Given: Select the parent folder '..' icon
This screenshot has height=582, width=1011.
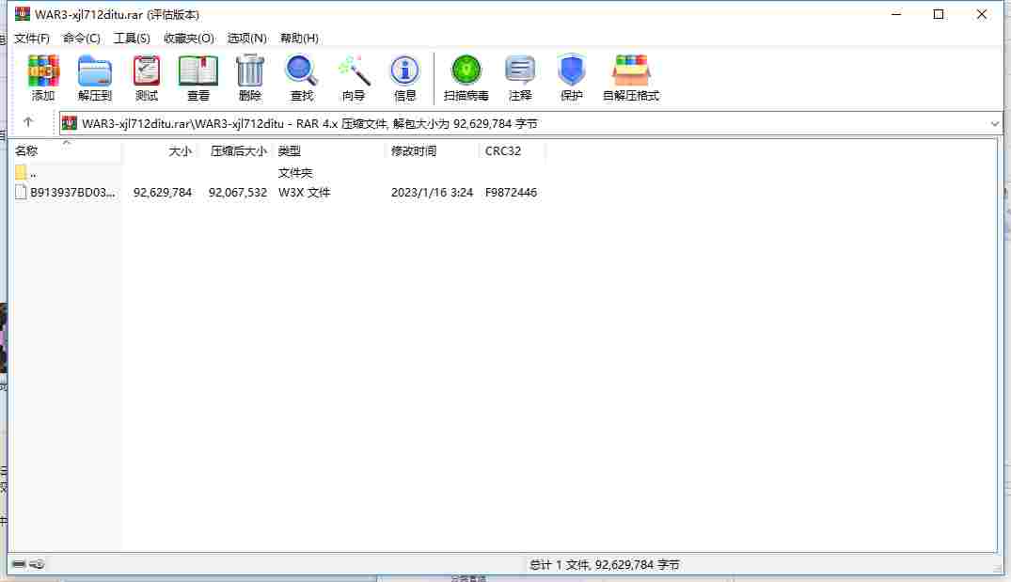Looking at the screenshot, I should [x=21, y=172].
